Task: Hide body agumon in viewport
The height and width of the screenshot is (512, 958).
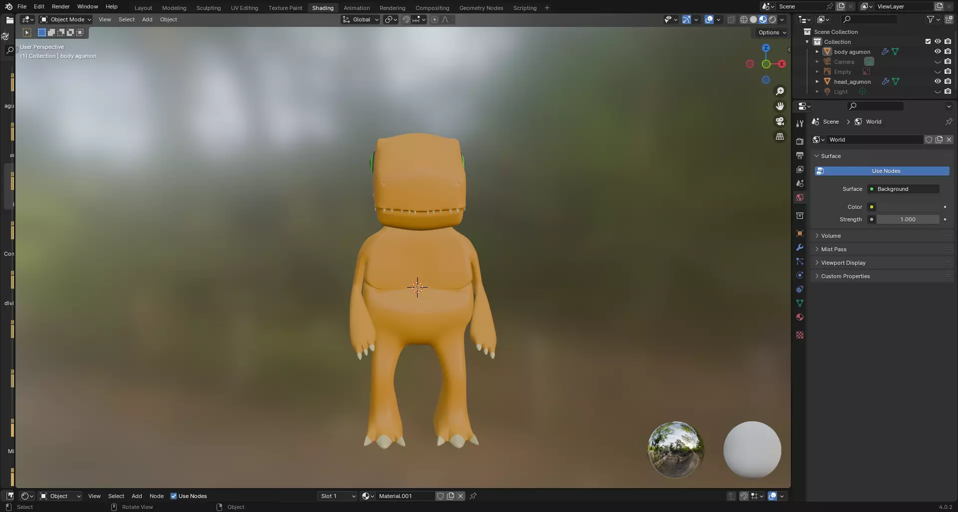Action: coord(938,51)
